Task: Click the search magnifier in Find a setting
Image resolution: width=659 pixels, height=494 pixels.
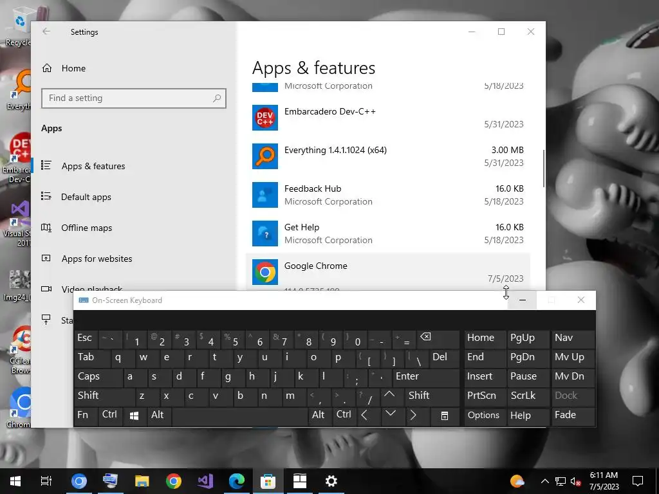Action: pyautogui.click(x=217, y=98)
